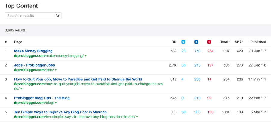This screenshot has width=271, height=122.
Task: Open problogger.com/ten-simple-ways URL
Action: 76,117
